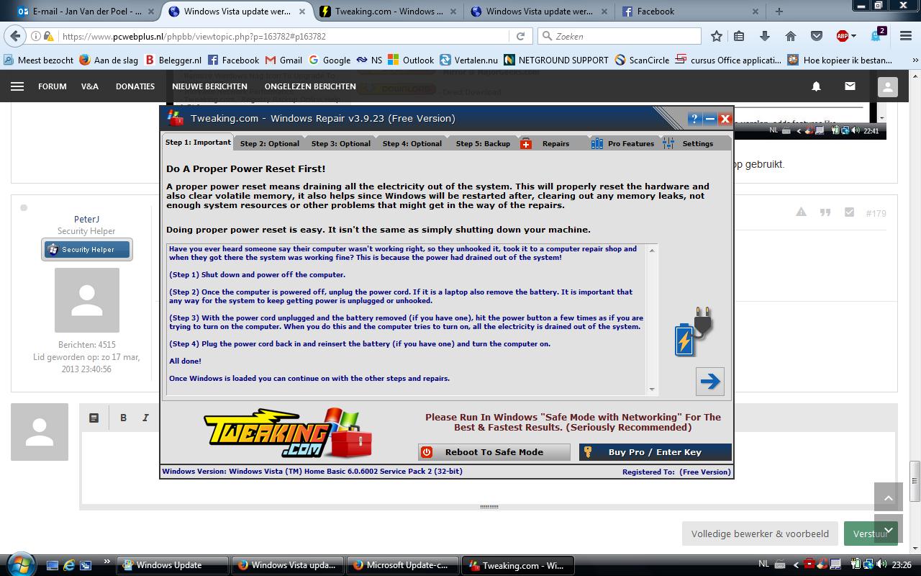921x576 pixels.
Task: Open the Adblock Plus dropdown icon
Action: (x=846, y=36)
